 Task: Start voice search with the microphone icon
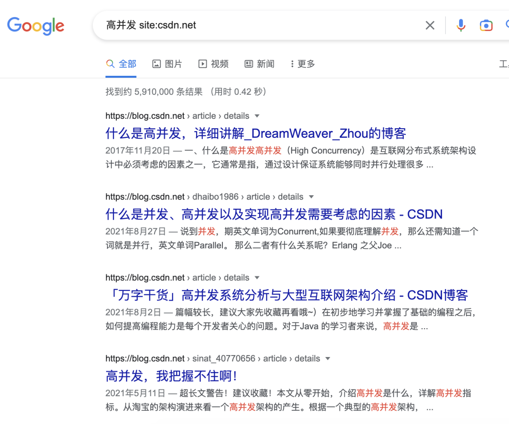[x=460, y=25]
